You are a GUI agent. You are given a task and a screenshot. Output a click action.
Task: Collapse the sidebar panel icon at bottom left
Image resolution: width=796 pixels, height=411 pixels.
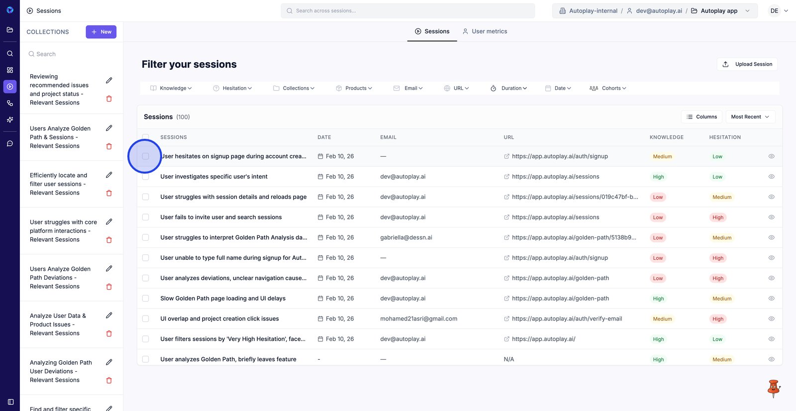[10, 402]
